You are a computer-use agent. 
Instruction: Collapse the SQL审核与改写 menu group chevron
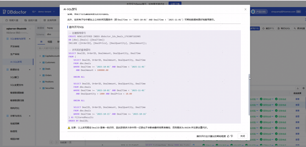coord(30,39)
